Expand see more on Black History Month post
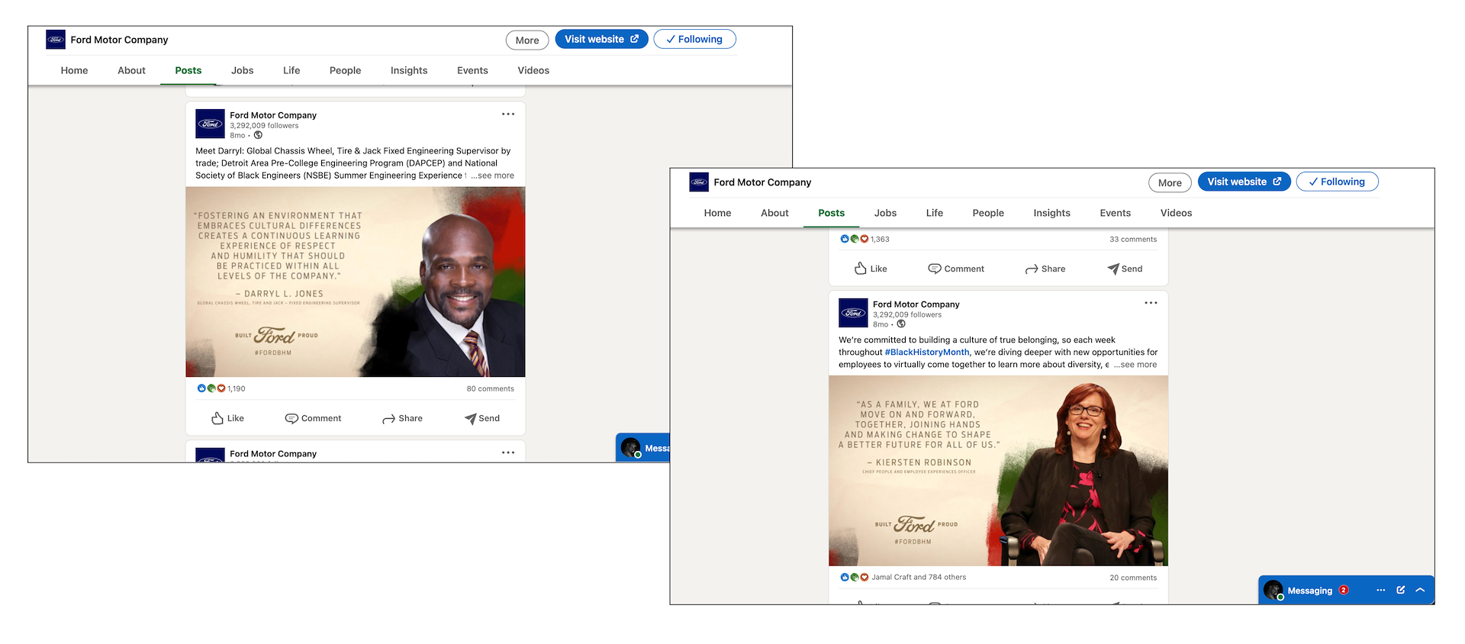The image size is (1465, 644). (x=1135, y=365)
